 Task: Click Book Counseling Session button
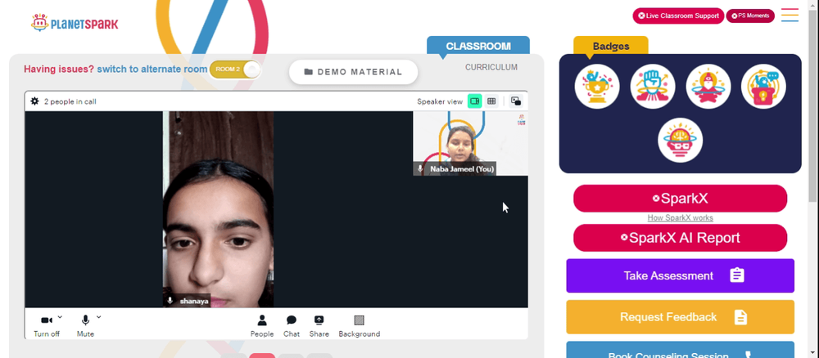pyautogui.click(x=680, y=350)
